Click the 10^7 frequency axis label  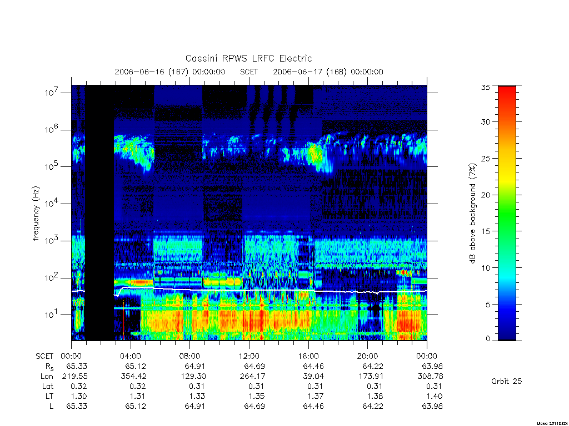pyautogui.click(x=52, y=93)
